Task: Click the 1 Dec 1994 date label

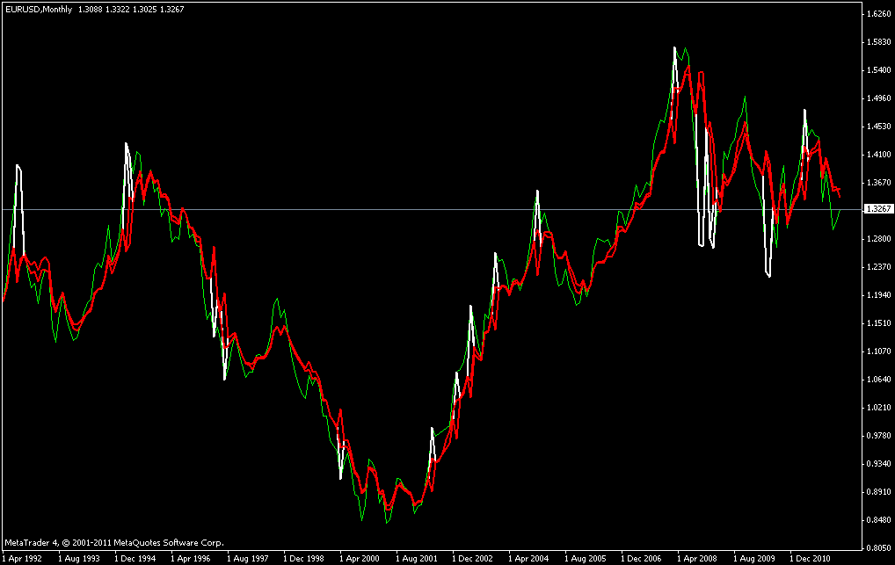Action: [135, 558]
